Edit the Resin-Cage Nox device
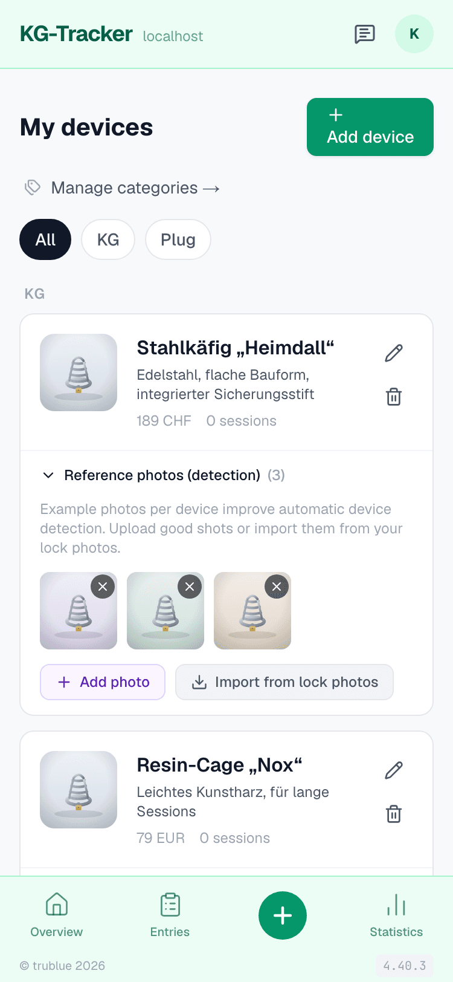 click(x=394, y=770)
